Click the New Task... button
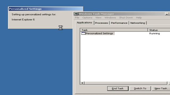The width and height of the screenshot is (170, 95). point(161,88)
